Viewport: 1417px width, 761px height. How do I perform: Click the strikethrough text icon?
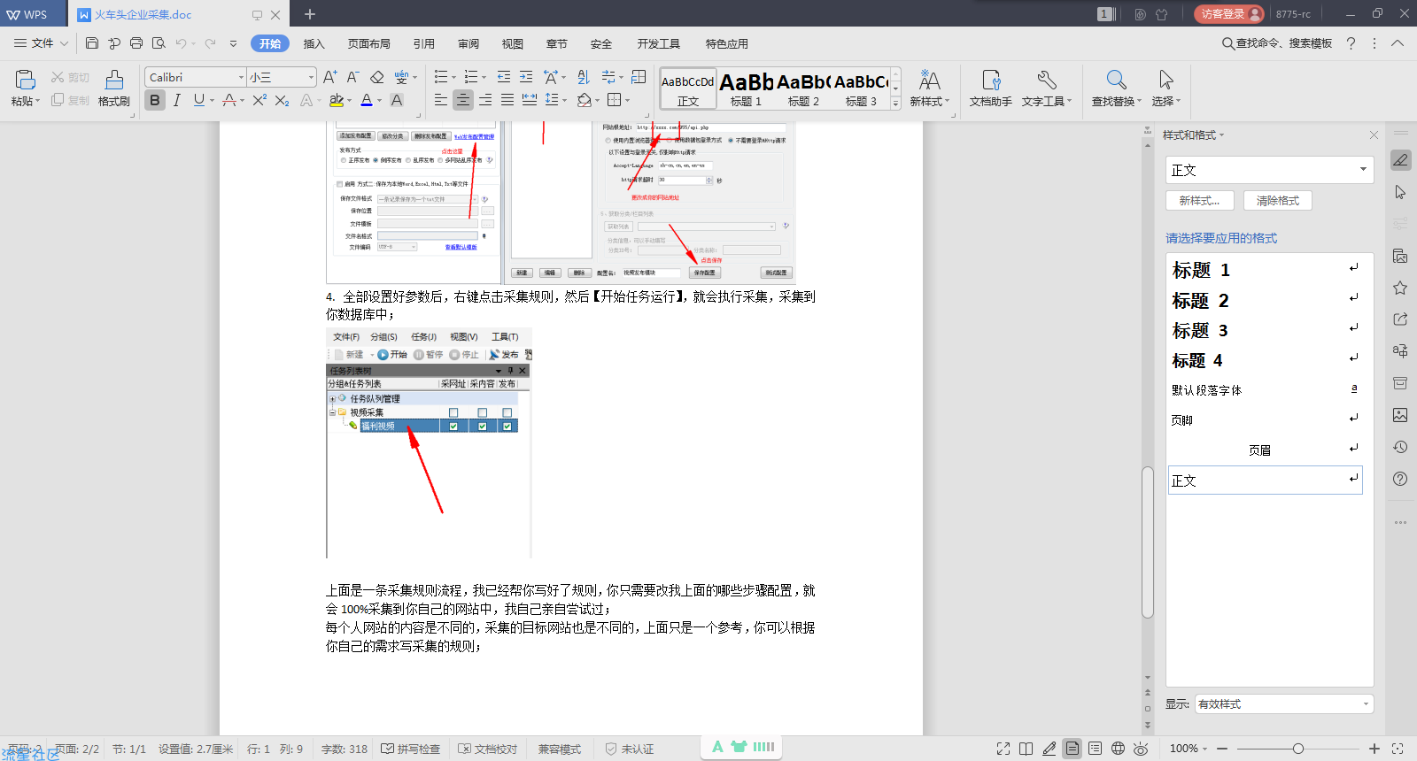coord(229,100)
